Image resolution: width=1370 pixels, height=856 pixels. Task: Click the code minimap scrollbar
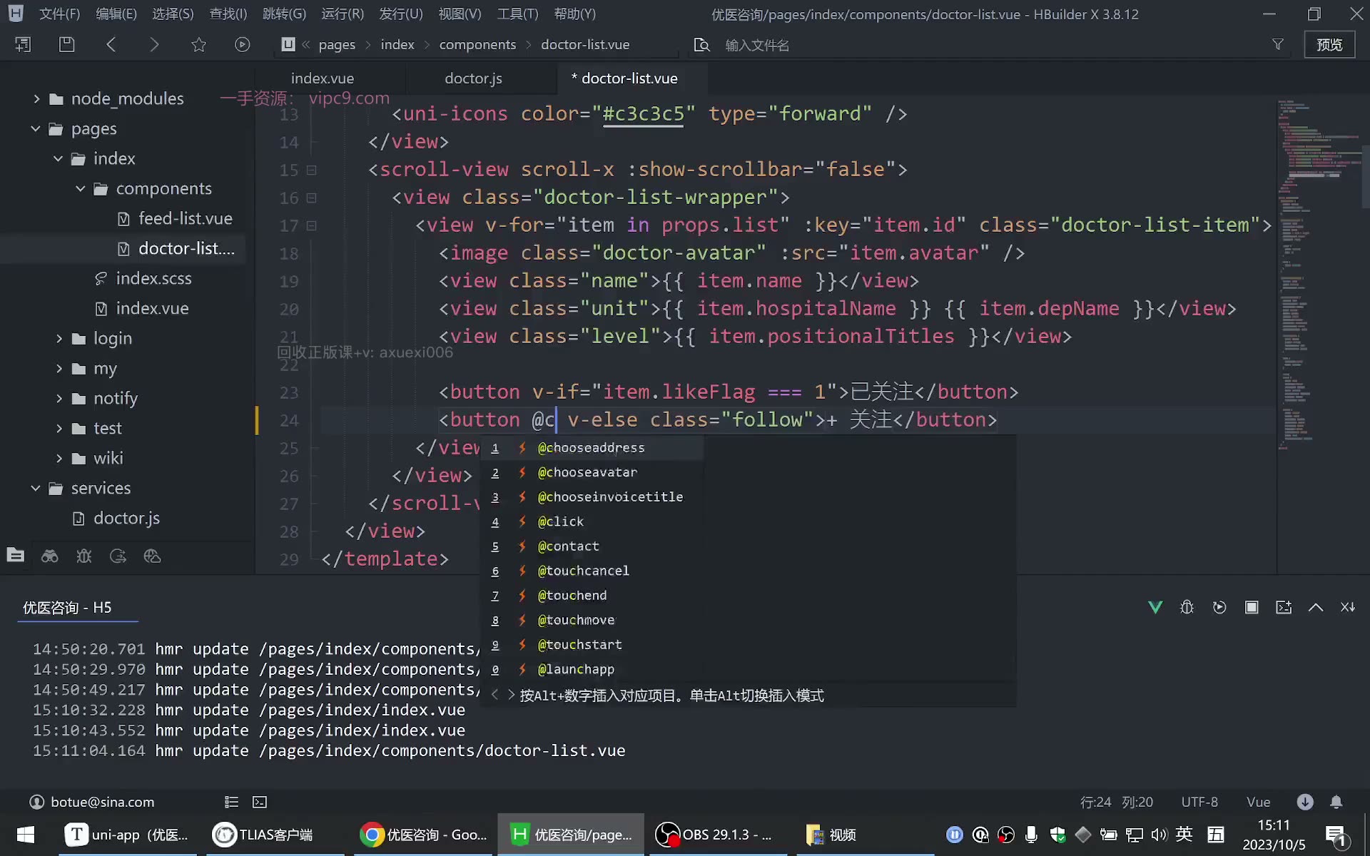pyautogui.click(x=1366, y=178)
